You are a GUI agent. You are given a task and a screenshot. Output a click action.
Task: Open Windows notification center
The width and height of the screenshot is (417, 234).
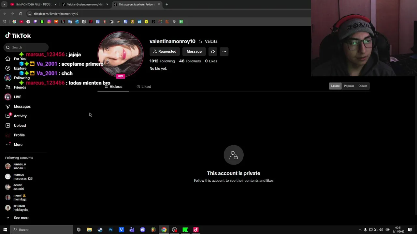pos(410,230)
